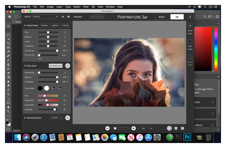Toggle the Output Mask checkbox
The height and width of the screenshot is (148, 226).
(x=190, y=57)
